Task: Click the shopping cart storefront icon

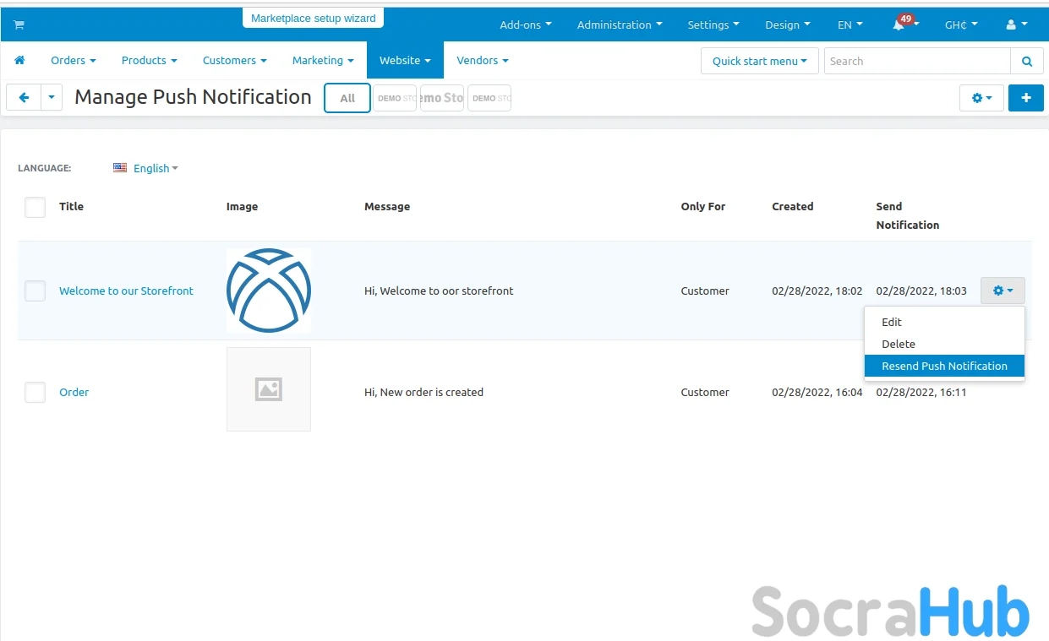Action: tap(19, 24)
